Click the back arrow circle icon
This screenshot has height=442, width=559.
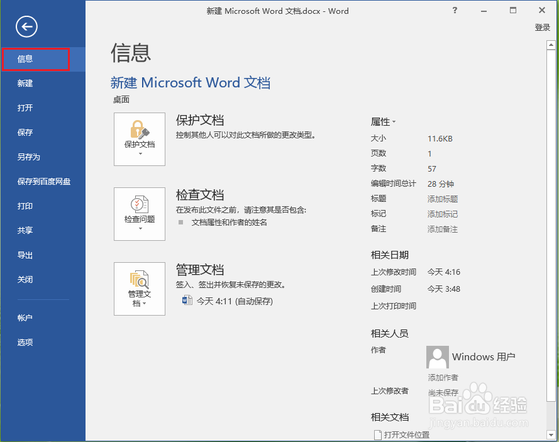pyautogui.click(x=27, y=26)
